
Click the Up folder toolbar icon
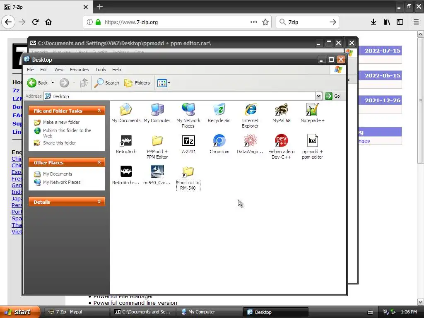click(84, 83)
